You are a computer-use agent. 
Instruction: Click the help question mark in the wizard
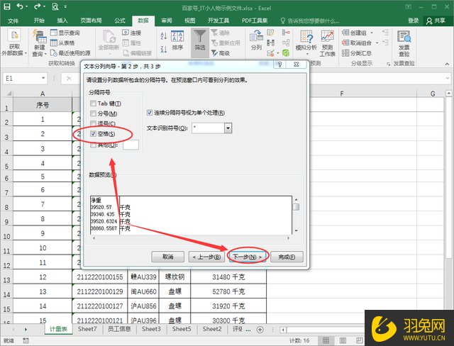(279, 65)
